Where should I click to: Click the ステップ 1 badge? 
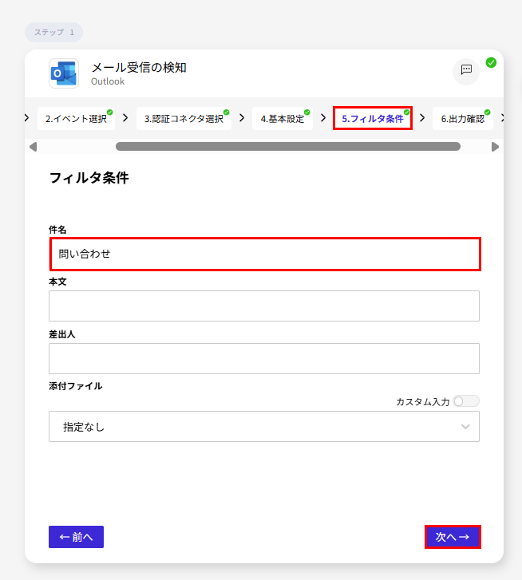pos(54,32)
